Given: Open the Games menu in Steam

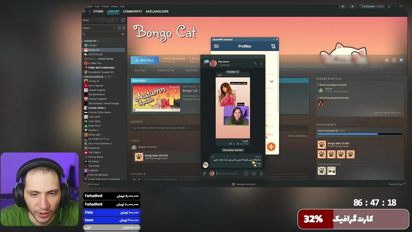Looking at the screenshot, I should tap(114, 6).
